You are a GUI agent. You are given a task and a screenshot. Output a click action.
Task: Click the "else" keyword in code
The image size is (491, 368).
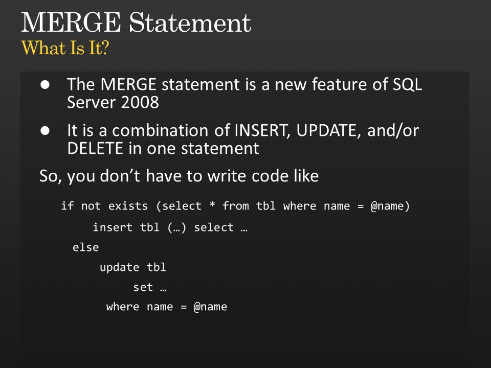pos(86,247)
